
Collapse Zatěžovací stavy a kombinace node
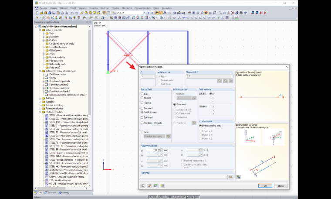(40, 71)
